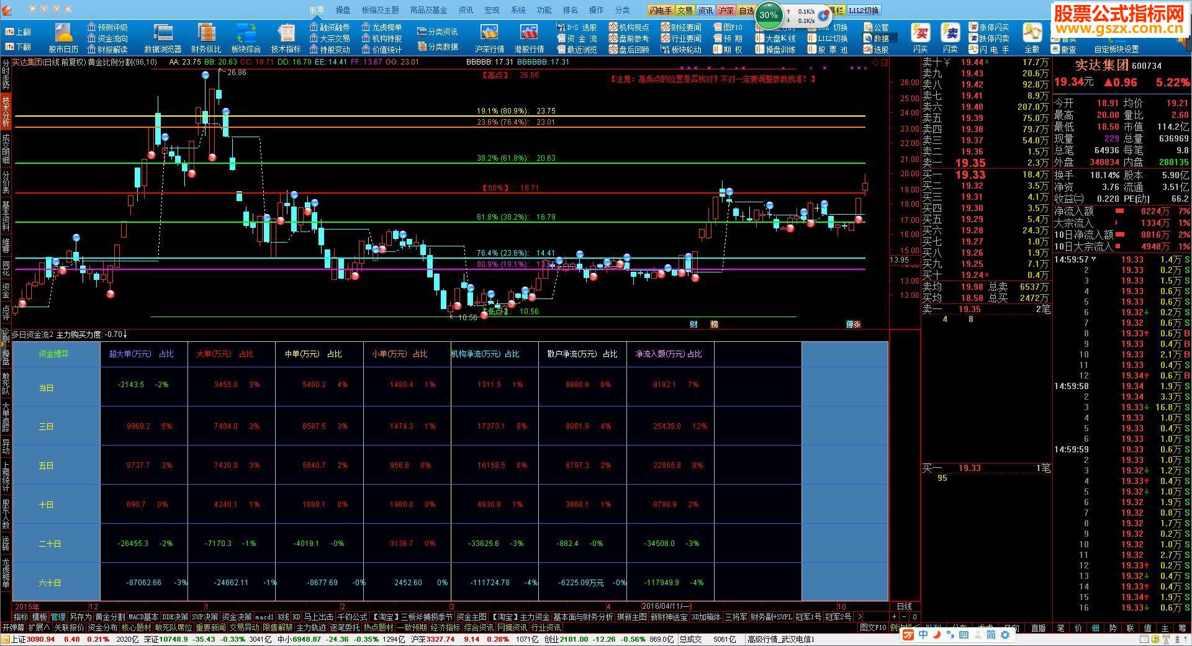Open 分类数据 categorized data
Screen dimensions: 1192x646
[438, 47]
